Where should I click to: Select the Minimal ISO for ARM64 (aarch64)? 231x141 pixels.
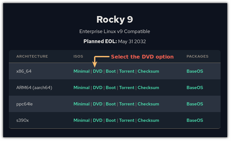pyautogui.click(x=82, y=88)
